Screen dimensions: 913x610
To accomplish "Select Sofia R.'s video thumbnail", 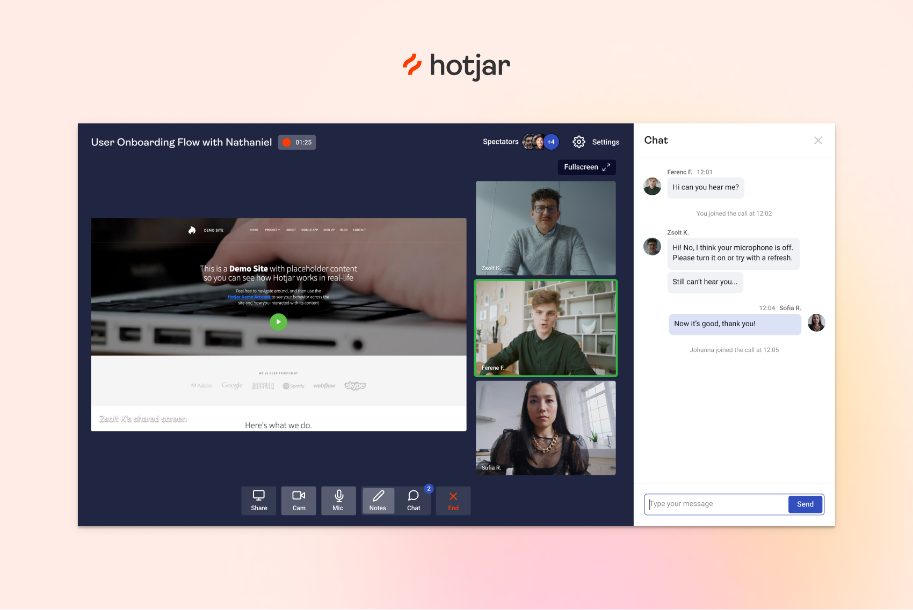I will click(546, 428).
